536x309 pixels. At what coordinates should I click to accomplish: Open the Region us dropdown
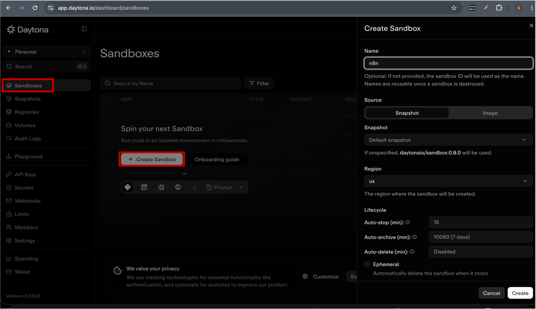[448, 181]
